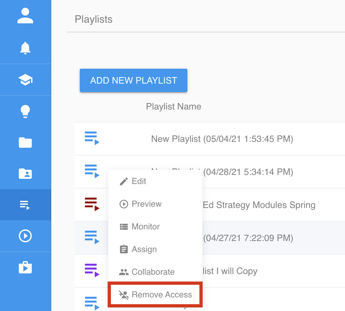Click playlist icon for 04/27/21 7:22:09 PM row

92,237
